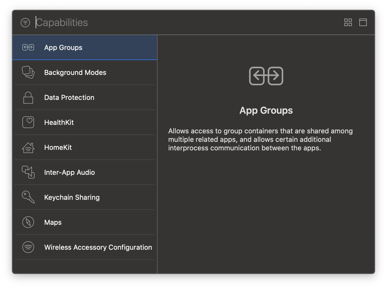Click the Keychain Sharing key icon
The width and height of the screenshot is (387, 288).
coord(28,197)
